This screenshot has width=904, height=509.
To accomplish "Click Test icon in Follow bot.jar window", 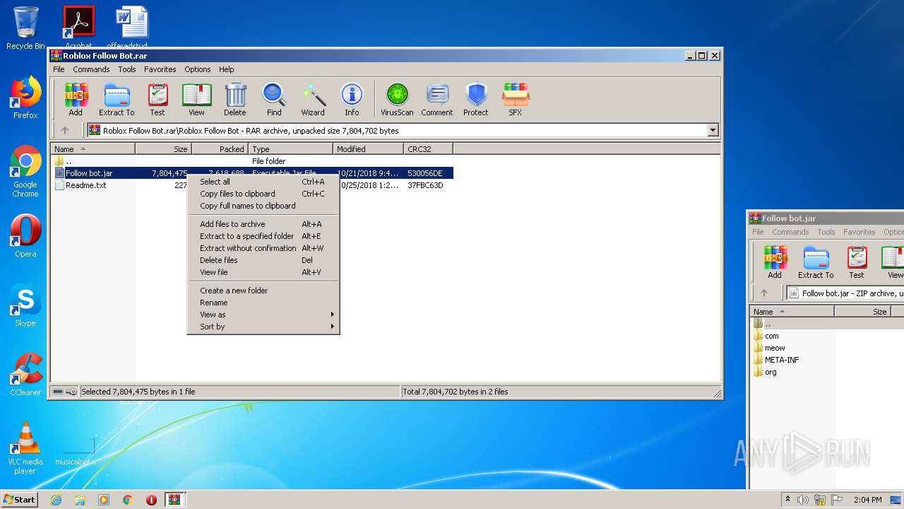I will [857, 262].
